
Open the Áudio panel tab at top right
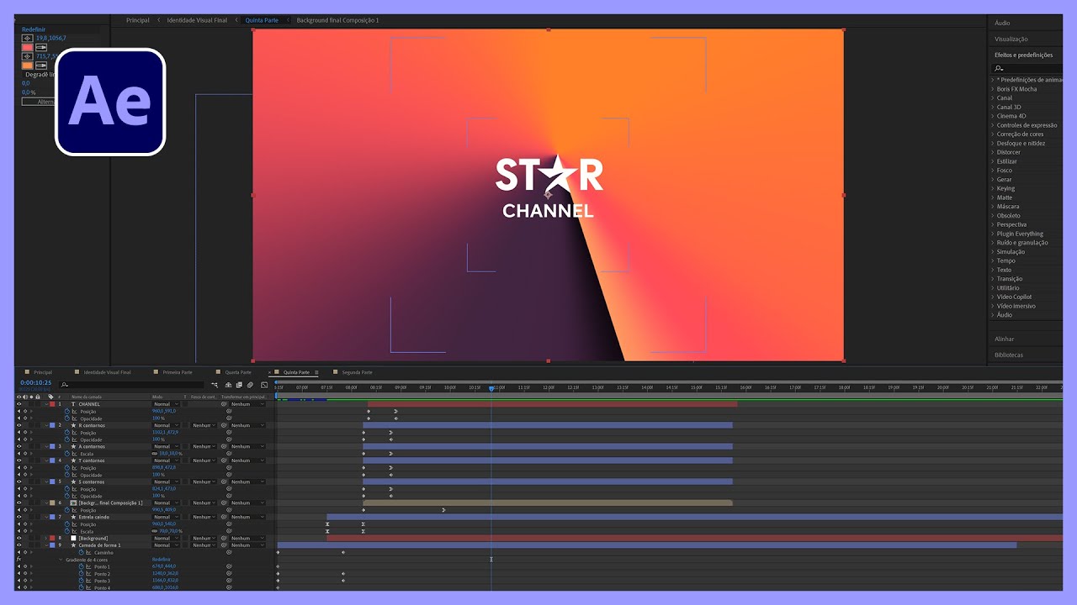click(1003, 23)
